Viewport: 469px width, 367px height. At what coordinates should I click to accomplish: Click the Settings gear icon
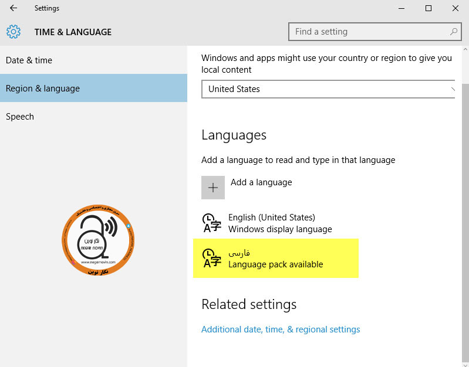pyautogui.click(x=14, y=32)
